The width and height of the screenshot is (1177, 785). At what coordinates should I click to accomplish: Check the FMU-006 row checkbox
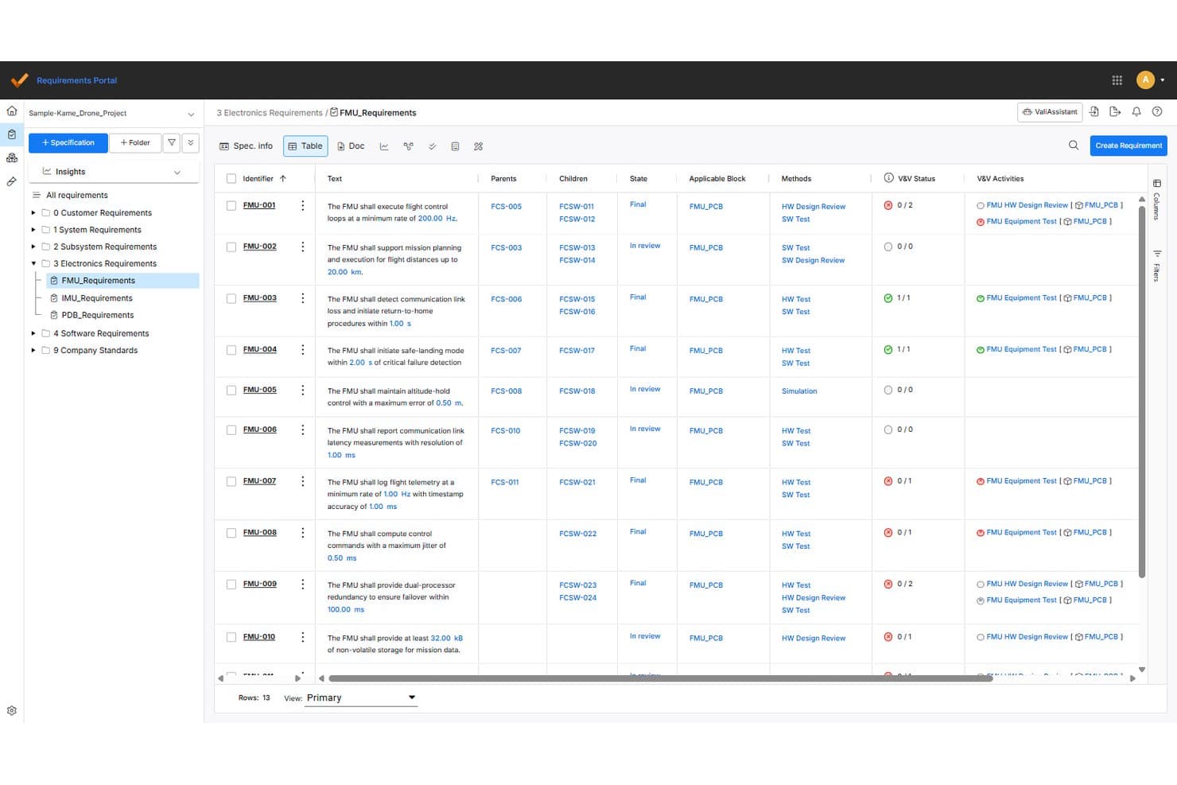[231, 430]
